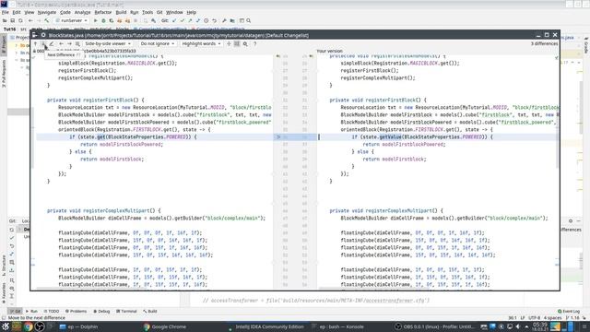The height and width of the screenshot is (332, 590).
Task: Click the apply-change chevron on the highlighted diff line
Action: pos(278,137)
